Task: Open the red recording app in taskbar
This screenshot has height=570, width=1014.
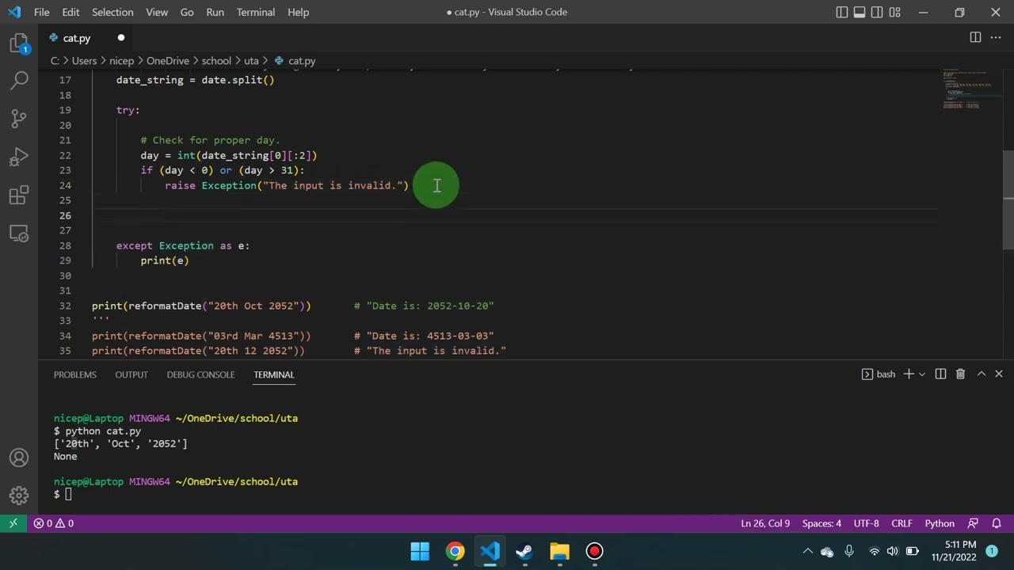Action: click(x=594, y=551)
